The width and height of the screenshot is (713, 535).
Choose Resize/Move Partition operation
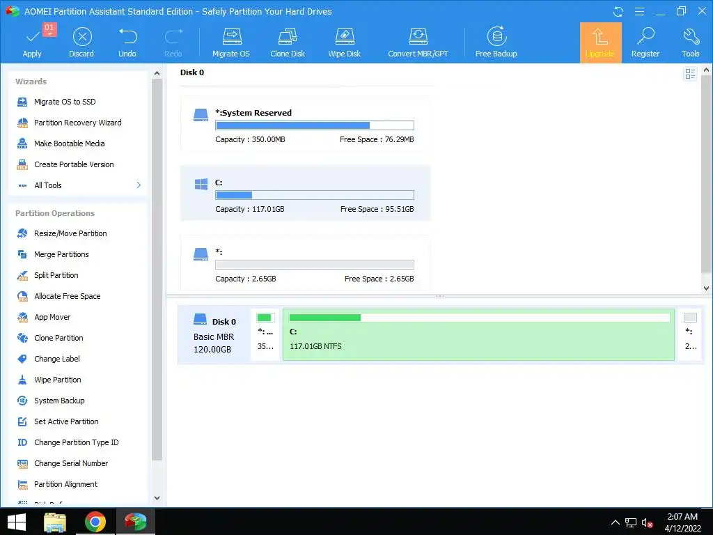[70, 233]
